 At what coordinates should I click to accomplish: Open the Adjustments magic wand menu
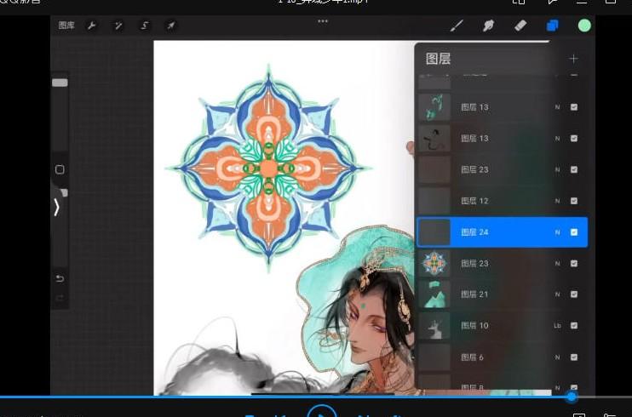point(118,26)
